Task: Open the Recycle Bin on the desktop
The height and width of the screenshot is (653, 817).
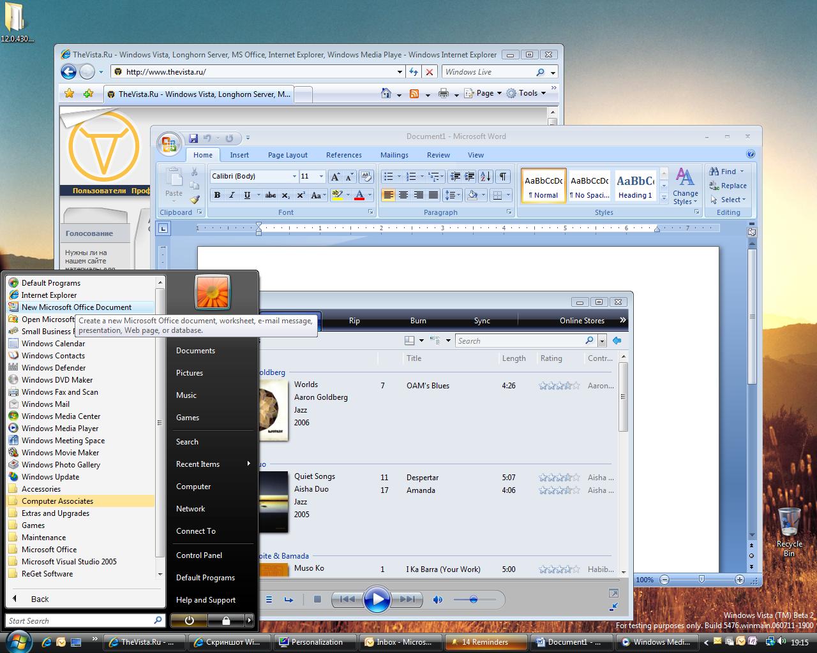Action: (790, 532)
